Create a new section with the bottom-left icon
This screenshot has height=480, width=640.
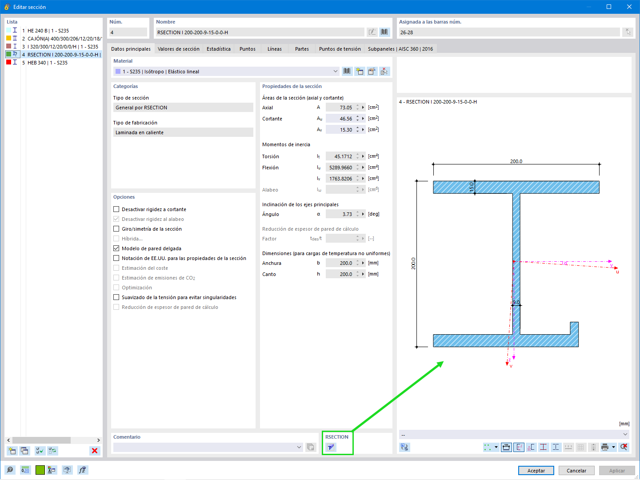point(12,451)
